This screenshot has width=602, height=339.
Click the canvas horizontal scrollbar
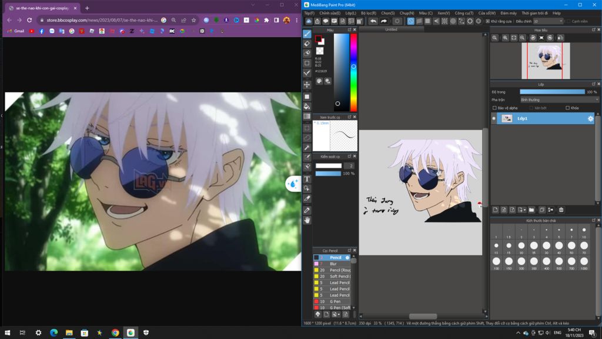pyautogui.click(x=423, y=316)
